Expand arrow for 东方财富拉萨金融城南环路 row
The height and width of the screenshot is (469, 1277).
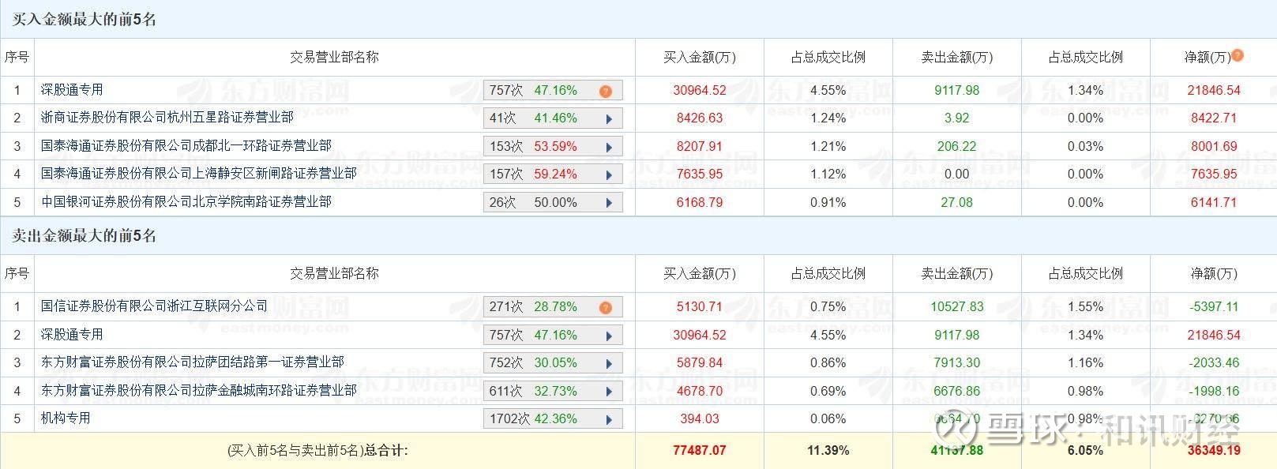(609, 392)
